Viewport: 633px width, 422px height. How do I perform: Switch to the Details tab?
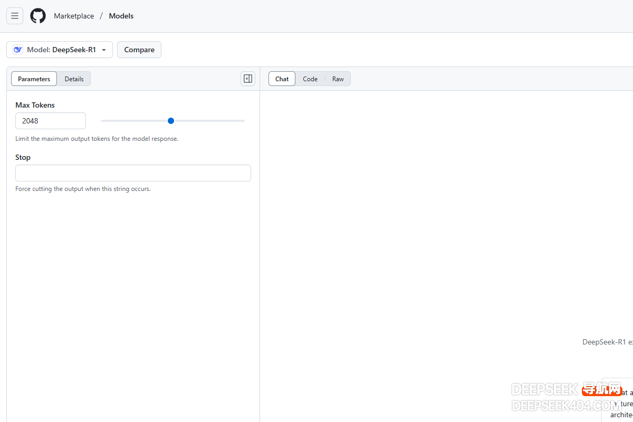click(74, 79)
